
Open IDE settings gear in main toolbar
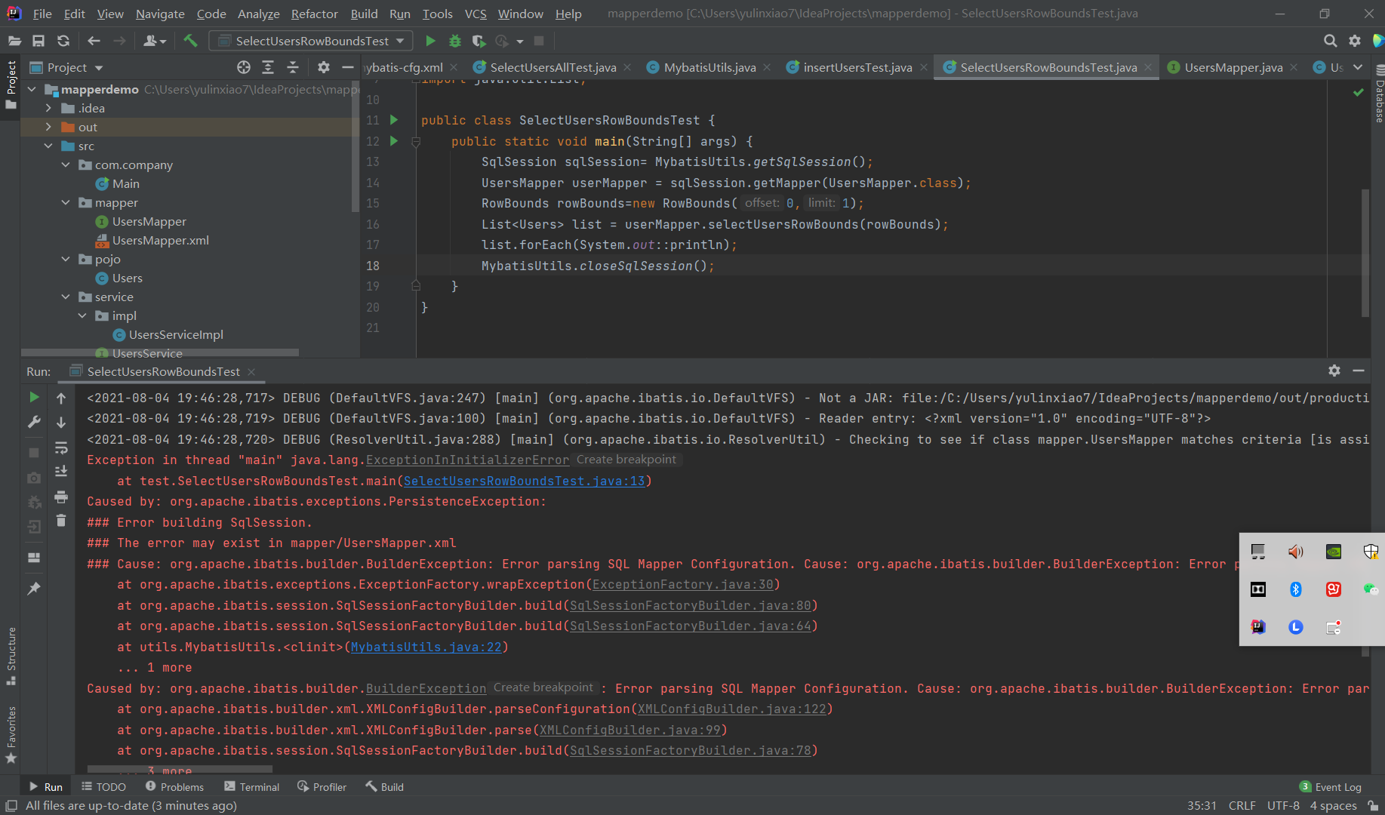point(1355,41)
